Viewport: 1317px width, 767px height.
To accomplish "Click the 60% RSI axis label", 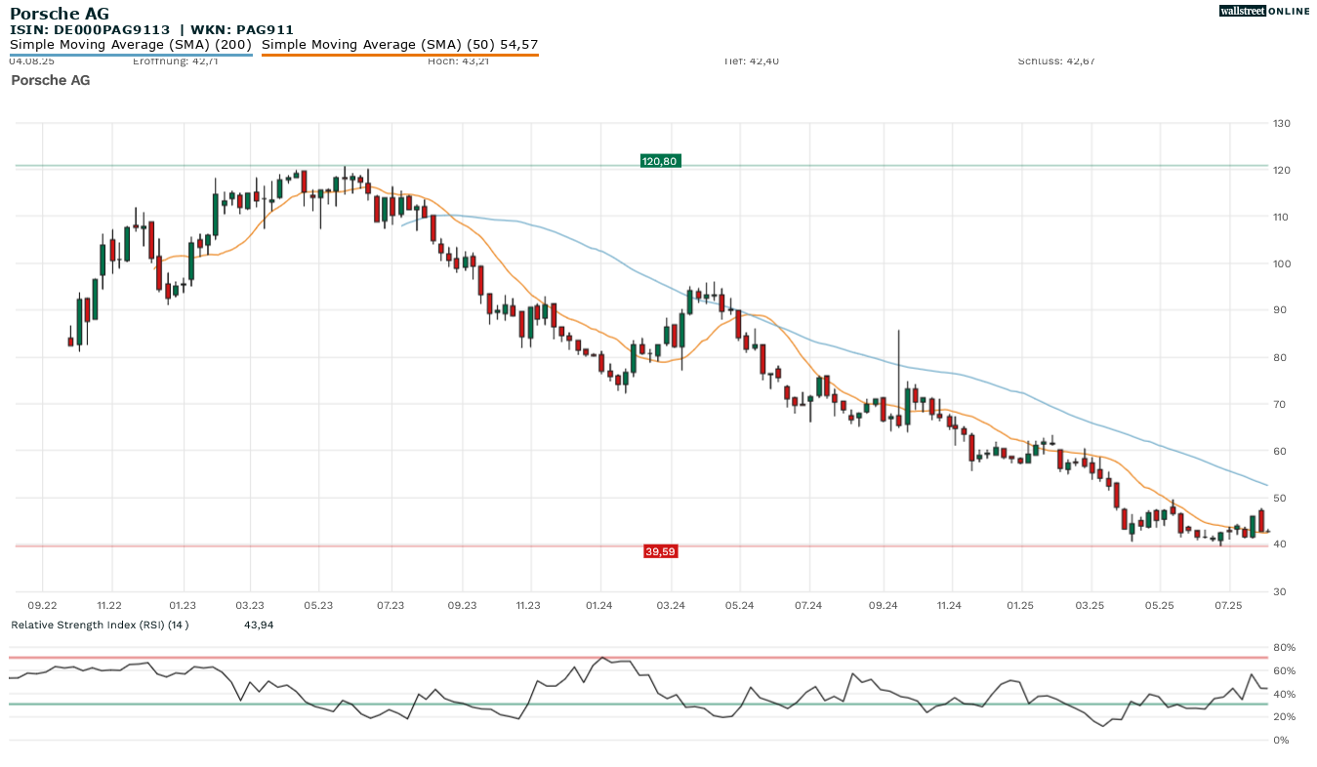I will 1284,671.
